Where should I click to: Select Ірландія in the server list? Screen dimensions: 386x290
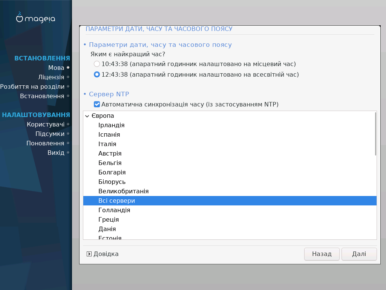pyautogui.click(x=111, y=125)
